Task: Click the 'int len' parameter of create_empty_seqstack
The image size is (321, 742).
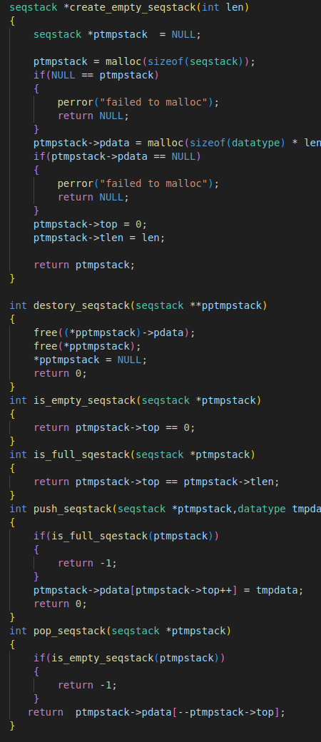Action: 223,8
